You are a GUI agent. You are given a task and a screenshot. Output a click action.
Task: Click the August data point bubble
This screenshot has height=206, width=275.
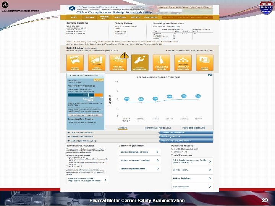pos(184,96)
